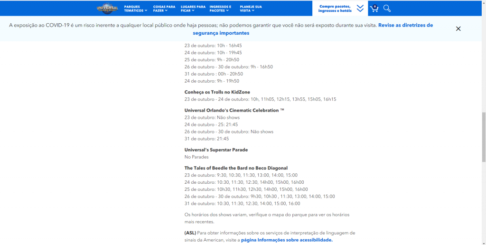Expand the double chevron beside Compre pacotes
Image resolution: width=486 pixels, height=245 pixels.
click(x=360, y=8)
